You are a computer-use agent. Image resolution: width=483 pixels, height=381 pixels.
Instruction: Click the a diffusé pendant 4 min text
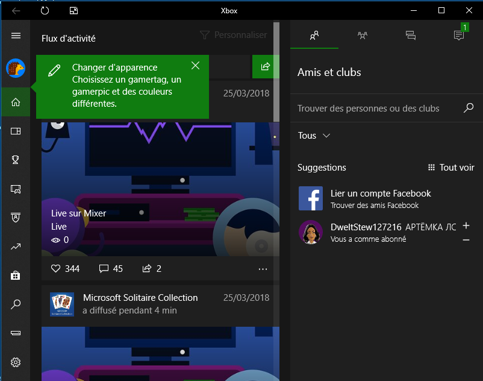click(129, 310)
